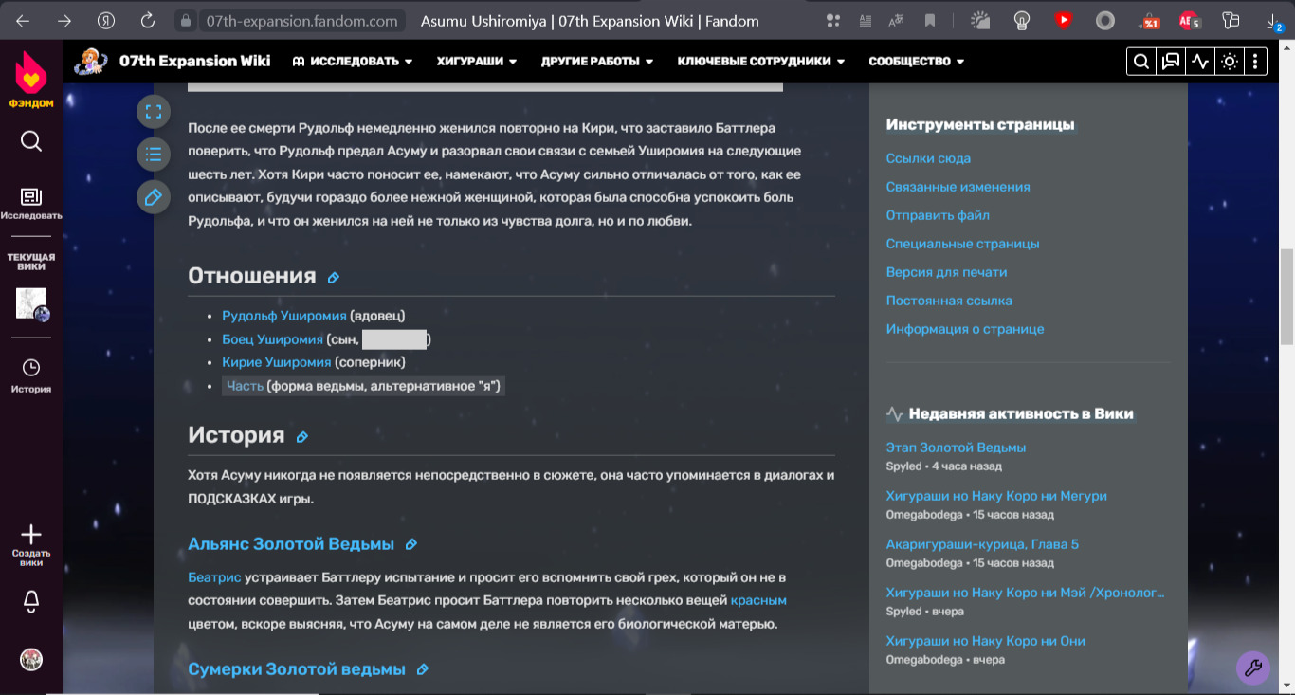The width and height of the screenshot is (1295, 695).
Task: Open notifications bell in sidebar
Action: [x=31, y=601]
